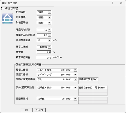Click the house structure stability icon
The height and width of the screenshot is (113, 126).
pyautogui.click(x=7, y=18)
